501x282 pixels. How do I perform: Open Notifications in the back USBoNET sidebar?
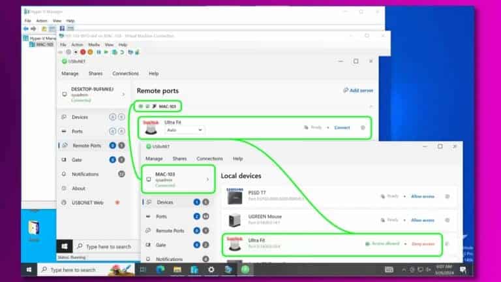85,174
